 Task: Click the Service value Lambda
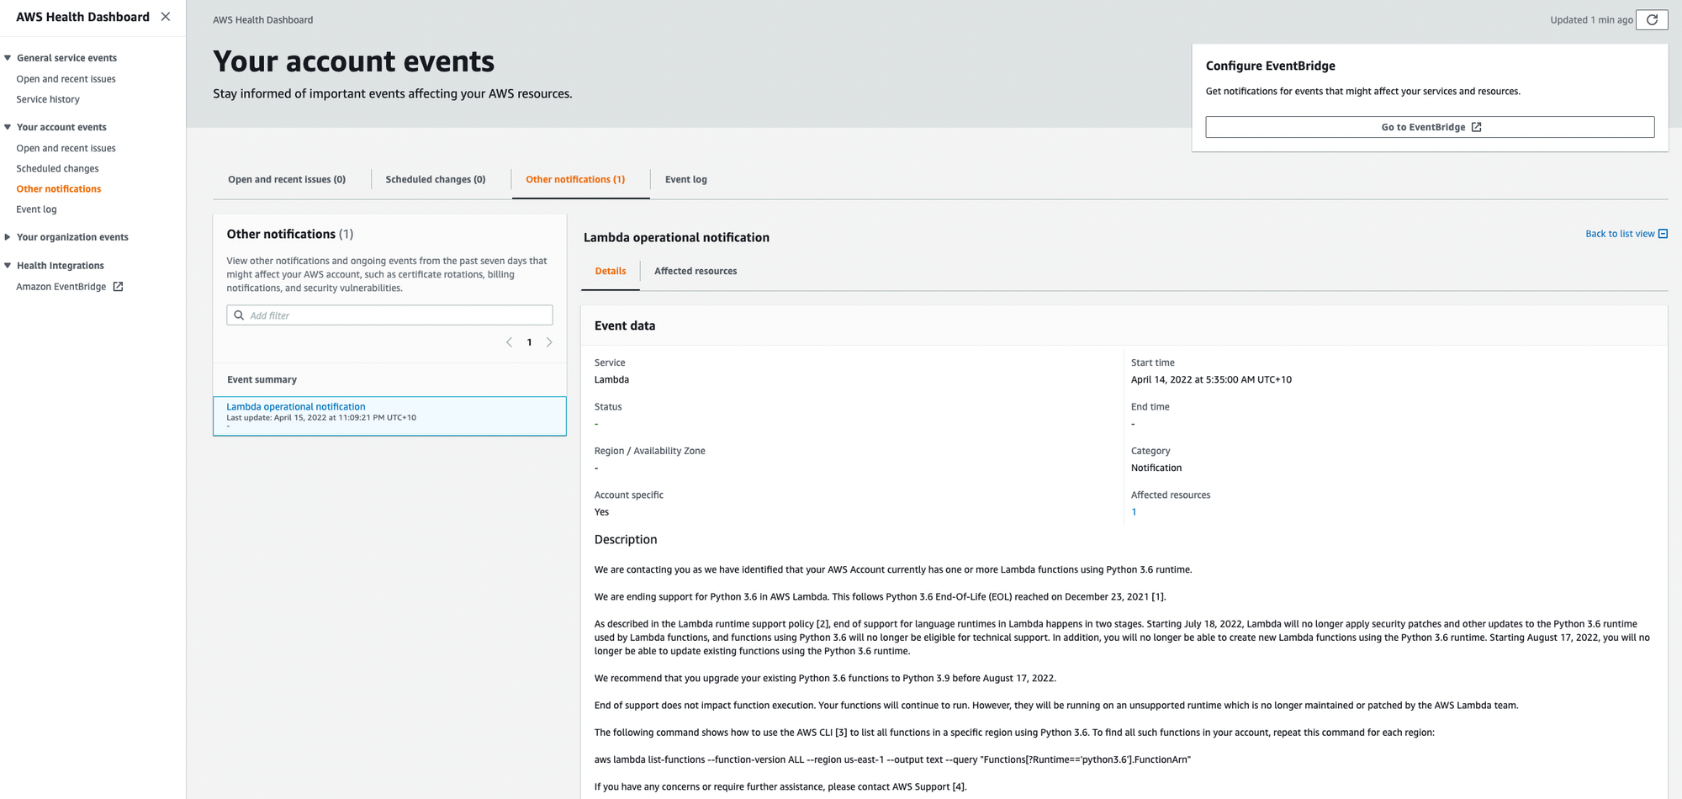611,380
